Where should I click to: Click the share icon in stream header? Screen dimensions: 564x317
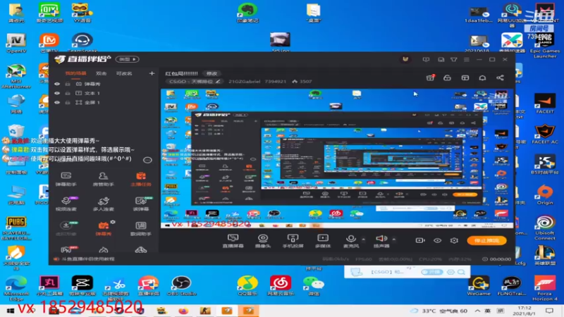click(x=500, y=77)
